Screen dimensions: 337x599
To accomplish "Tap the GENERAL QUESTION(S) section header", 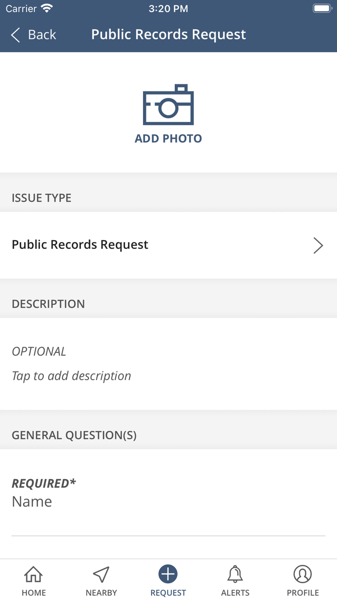I will pyautogui.click(x=74, y=435).
